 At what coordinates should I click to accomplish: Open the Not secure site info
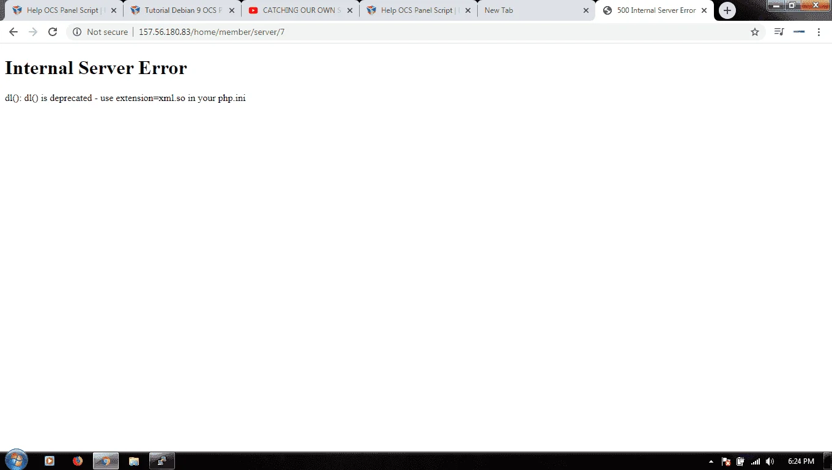100,32
